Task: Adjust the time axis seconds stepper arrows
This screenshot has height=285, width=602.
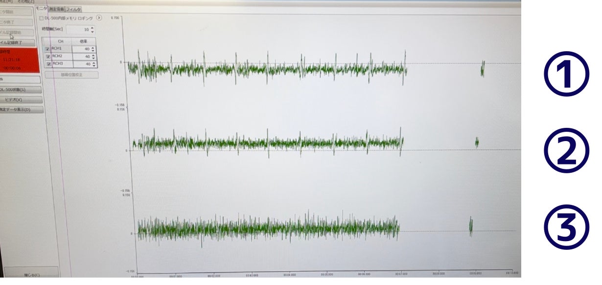Action: coord(93,30)
